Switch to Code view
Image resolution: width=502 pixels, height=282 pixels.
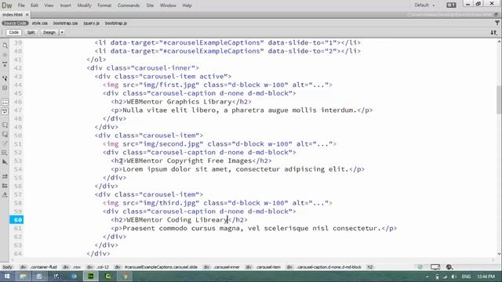click(x=14, y=32)
